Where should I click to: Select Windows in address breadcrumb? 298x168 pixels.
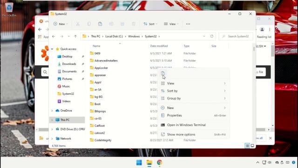coord(134,36)
